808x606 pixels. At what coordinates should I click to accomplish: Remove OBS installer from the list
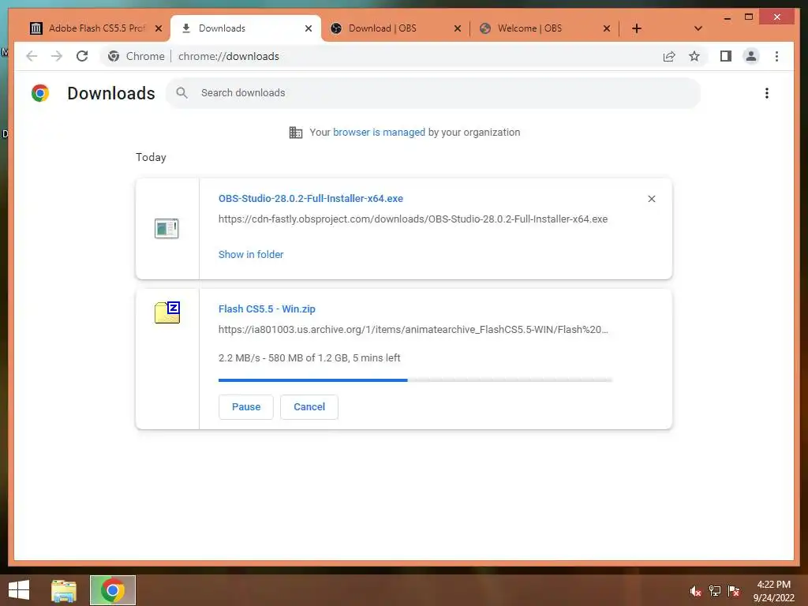(x=651, y=199)
